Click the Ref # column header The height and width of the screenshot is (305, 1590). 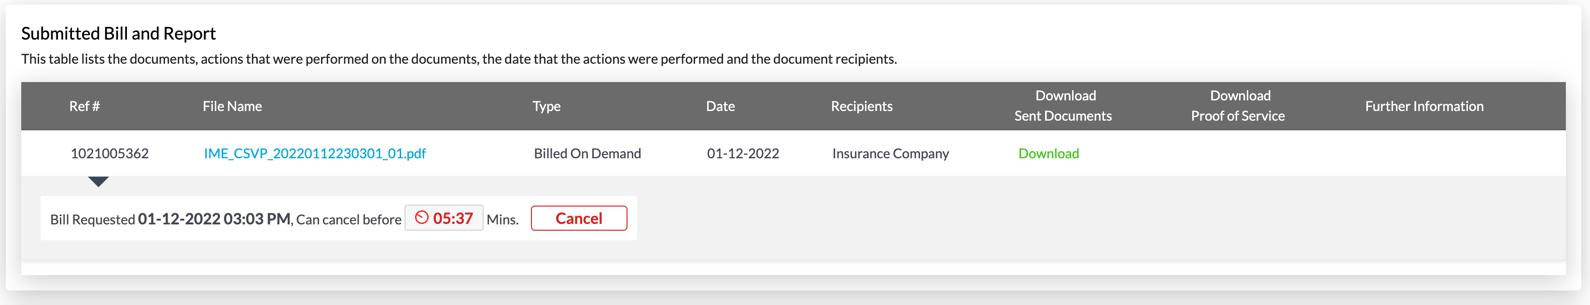[x=84, y=106]
